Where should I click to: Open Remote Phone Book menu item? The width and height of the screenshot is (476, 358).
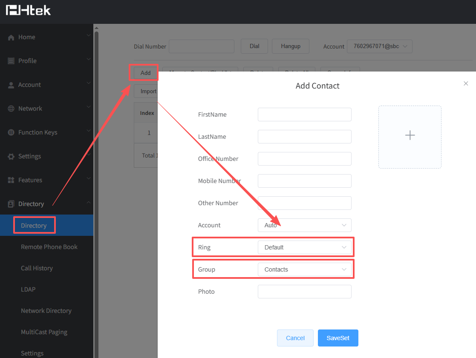click(x=49, y=247)
